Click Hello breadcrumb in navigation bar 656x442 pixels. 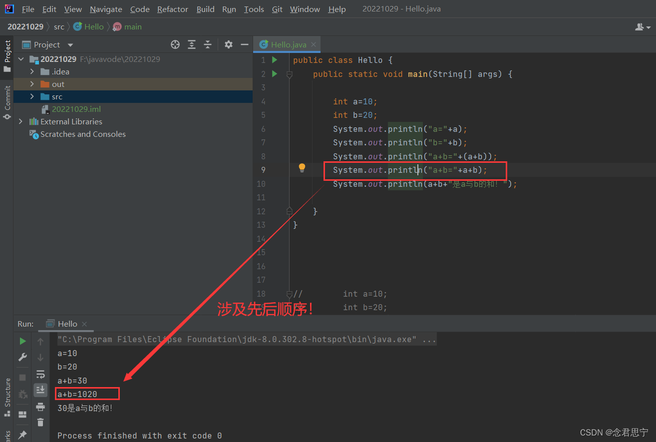point(93,26)
